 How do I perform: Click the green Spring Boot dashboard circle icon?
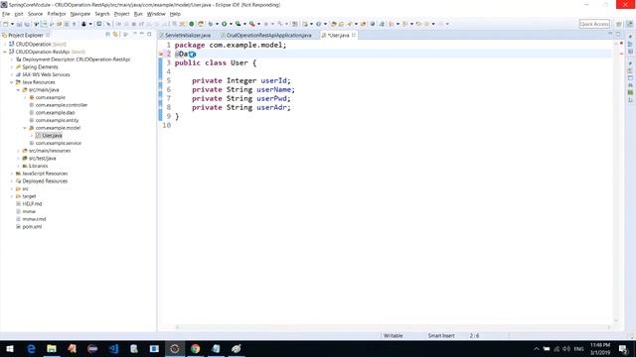pos(192,24)
